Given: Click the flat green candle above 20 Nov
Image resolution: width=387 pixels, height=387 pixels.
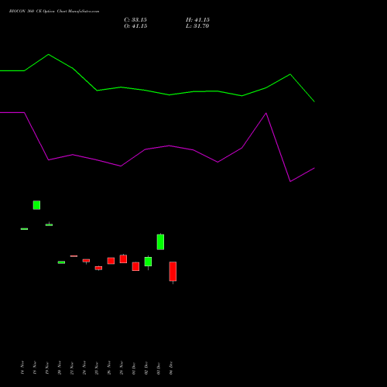Looking at the screenshot, I should pos(61,262).
